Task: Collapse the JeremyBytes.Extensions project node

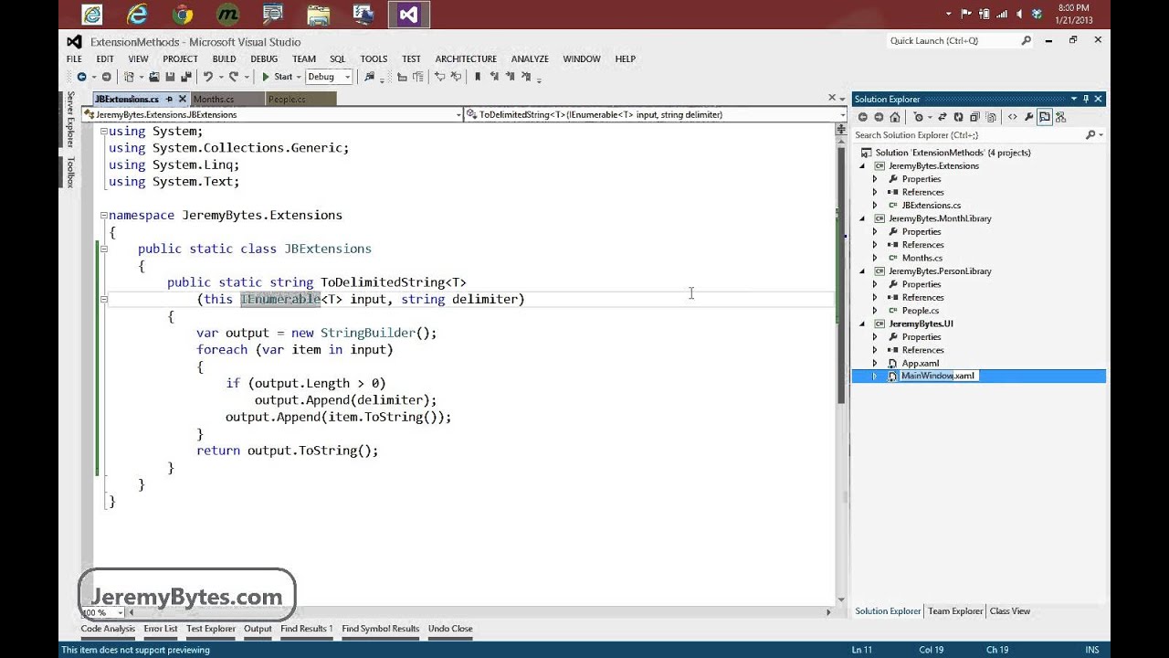Action: coord(861,166)
